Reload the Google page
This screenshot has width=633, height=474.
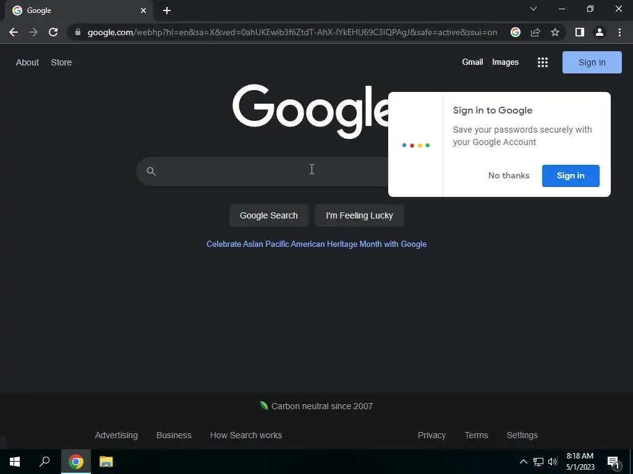coord(53,32)
